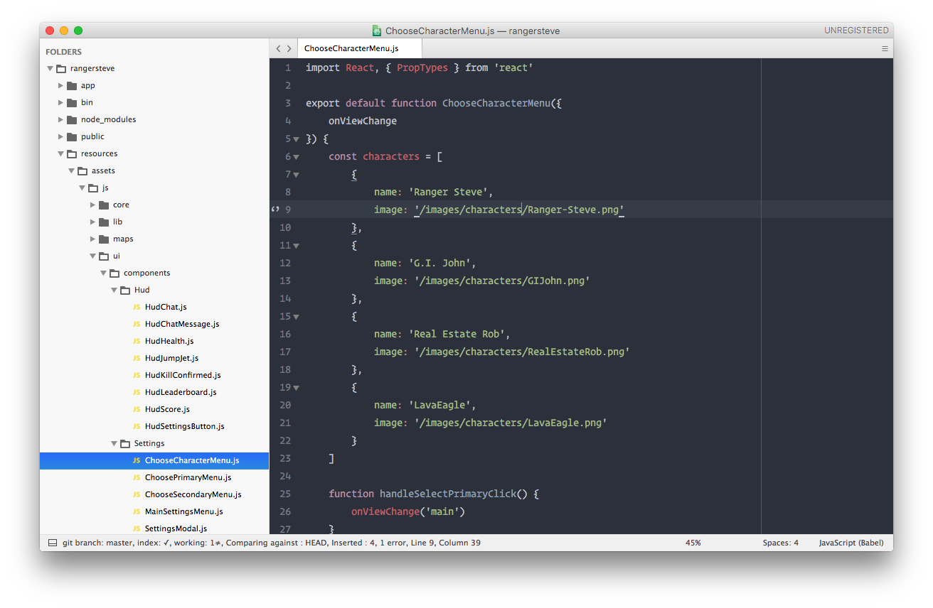Click the file icon in the window title

[377, 31]
